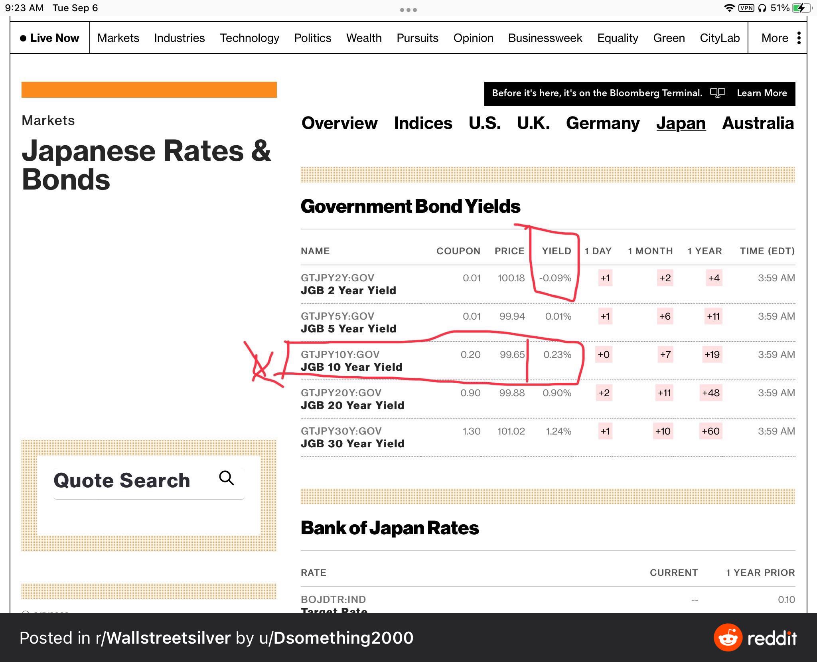
Task: Switch to the Indices tab
Action: [x=423, y=123]
